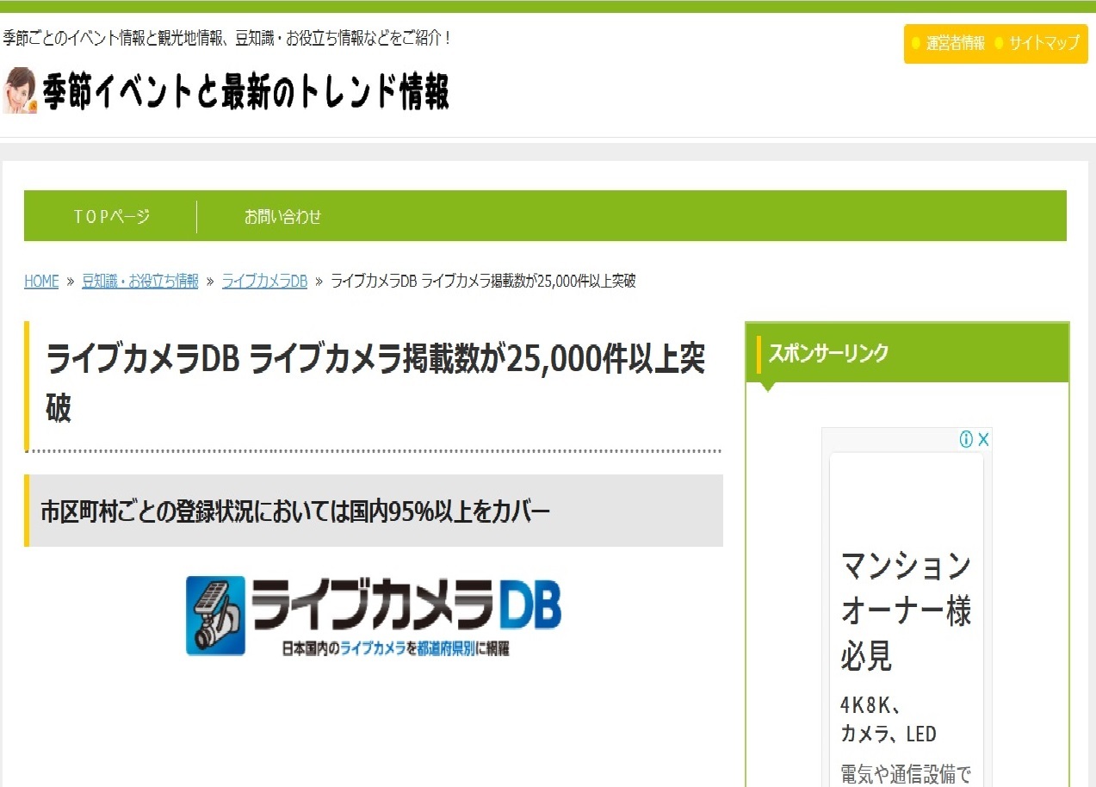The image size is (1096, 787).
Task: Click the スポンサーリンク sidebar header
Action: (828, 353)
